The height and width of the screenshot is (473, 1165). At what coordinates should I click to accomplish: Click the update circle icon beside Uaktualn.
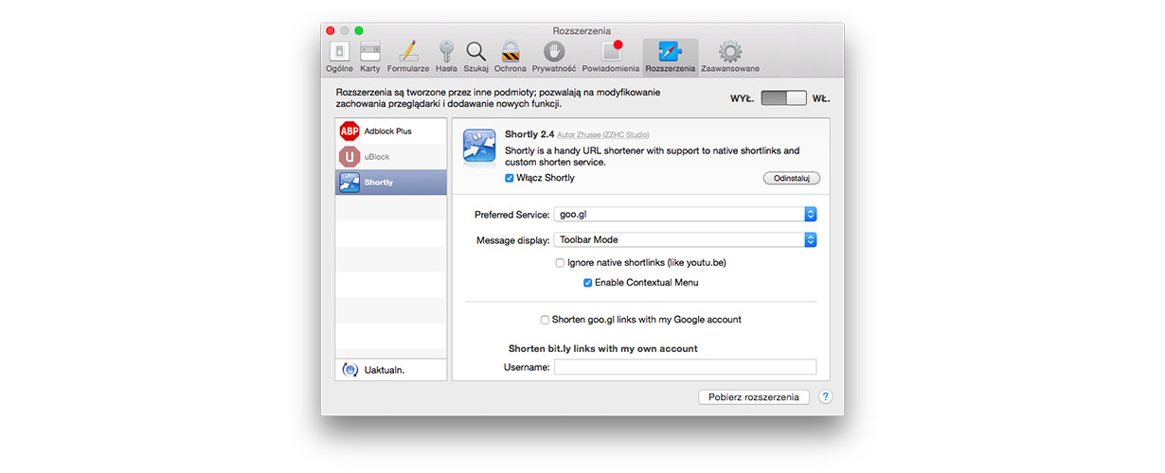350,370
